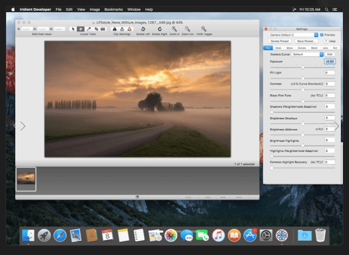
Task: Open Finder from the Dock
Action: [28, 235]
